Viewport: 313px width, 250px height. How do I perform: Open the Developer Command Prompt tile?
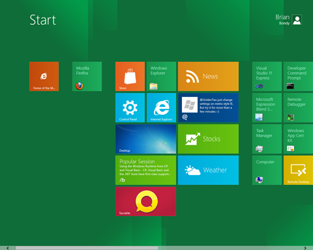[x=298, y=76]
